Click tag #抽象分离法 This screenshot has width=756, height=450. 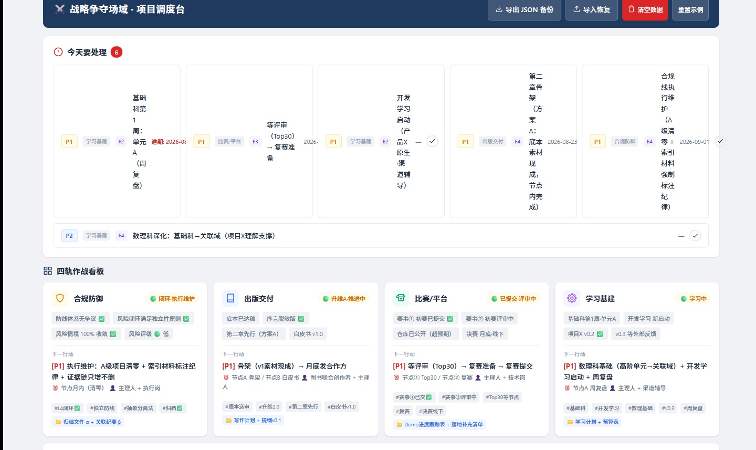click(x=138, y=408)
